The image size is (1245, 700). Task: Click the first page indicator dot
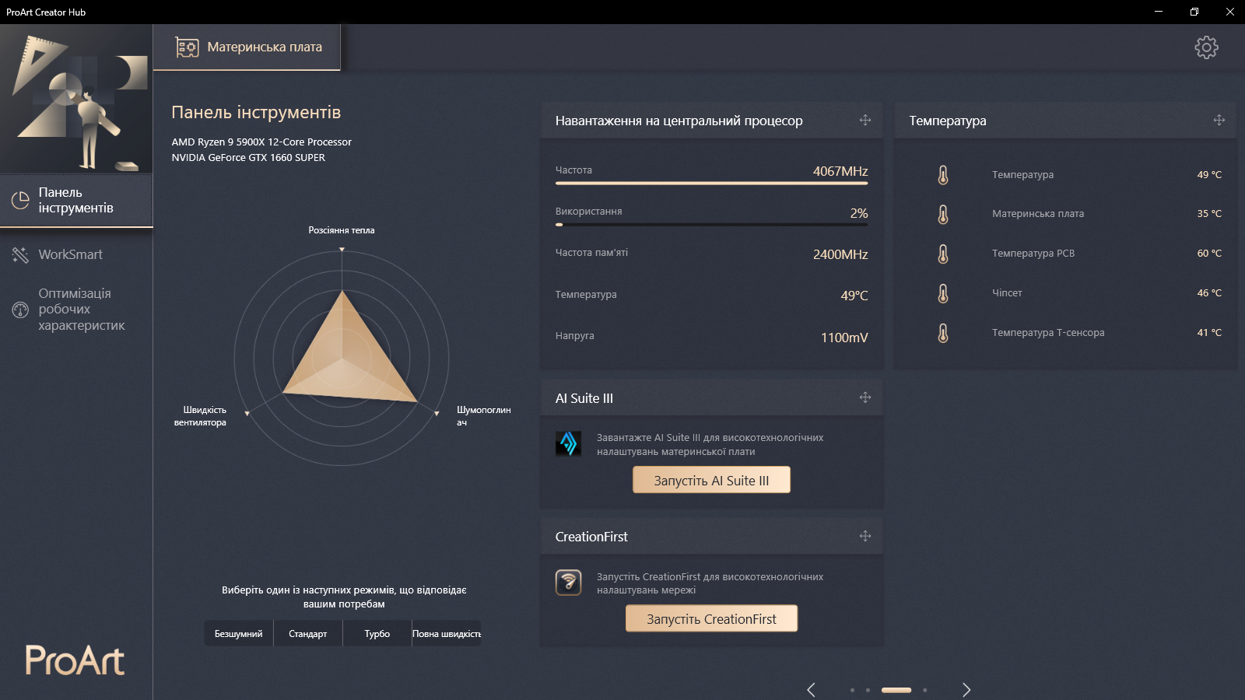click(852, 690)
